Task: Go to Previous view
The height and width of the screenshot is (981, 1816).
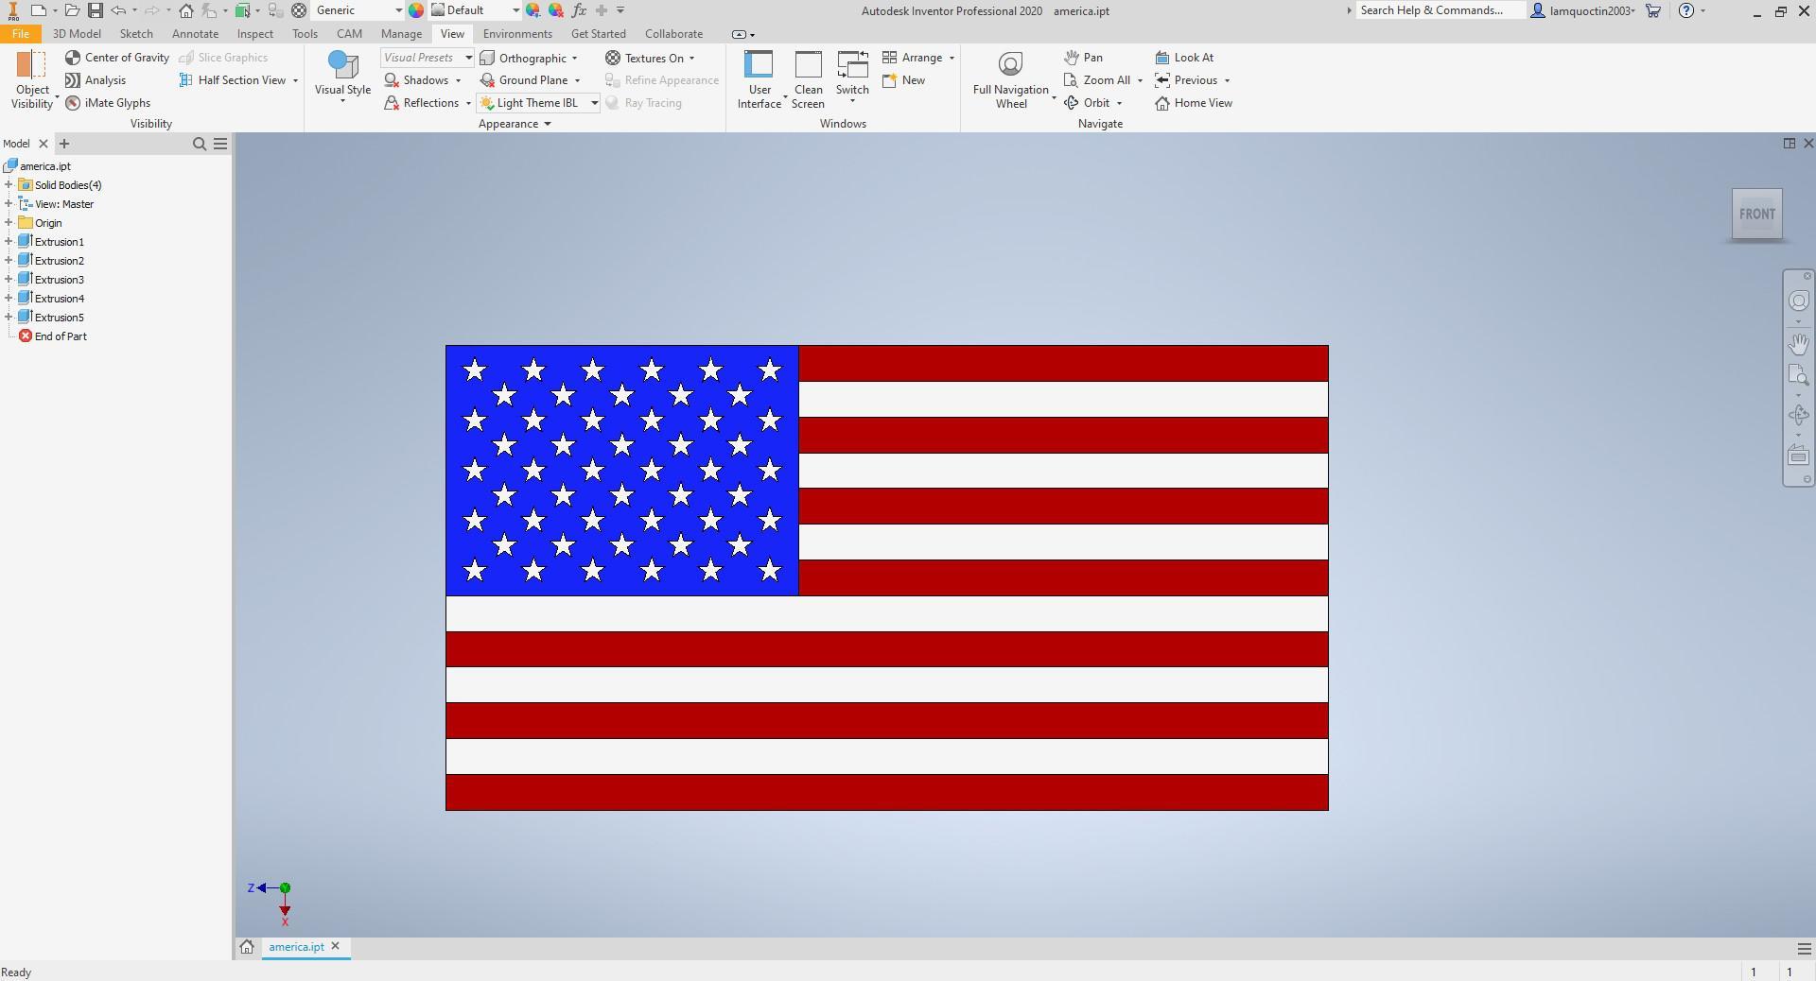Action: coord(1186,80)
